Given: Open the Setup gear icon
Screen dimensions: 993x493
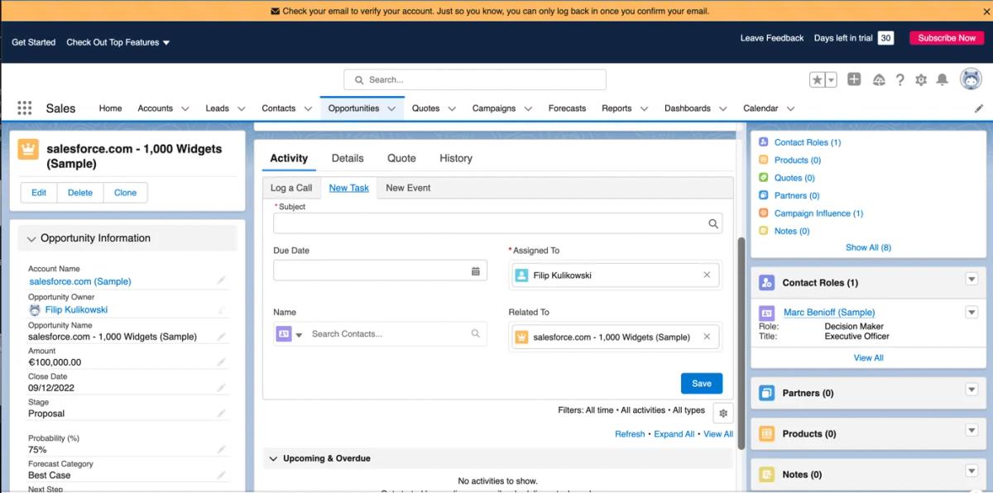Looking at the screenshot, I should [x=921, y=80].
